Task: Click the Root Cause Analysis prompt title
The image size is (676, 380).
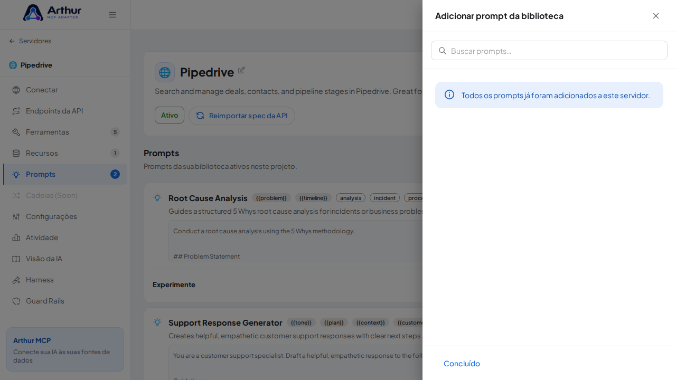Action: (x=208, y=198)
